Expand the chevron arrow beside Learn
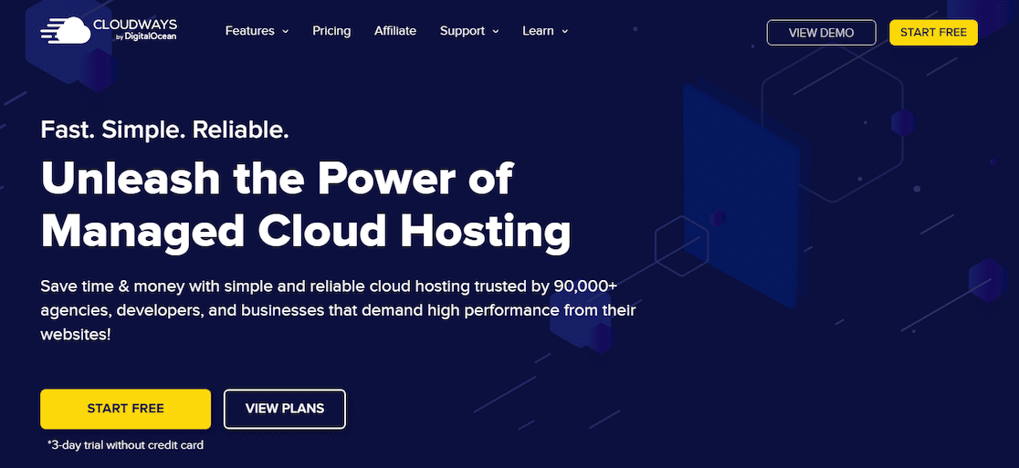The image size is (1019, 468). 565,32
